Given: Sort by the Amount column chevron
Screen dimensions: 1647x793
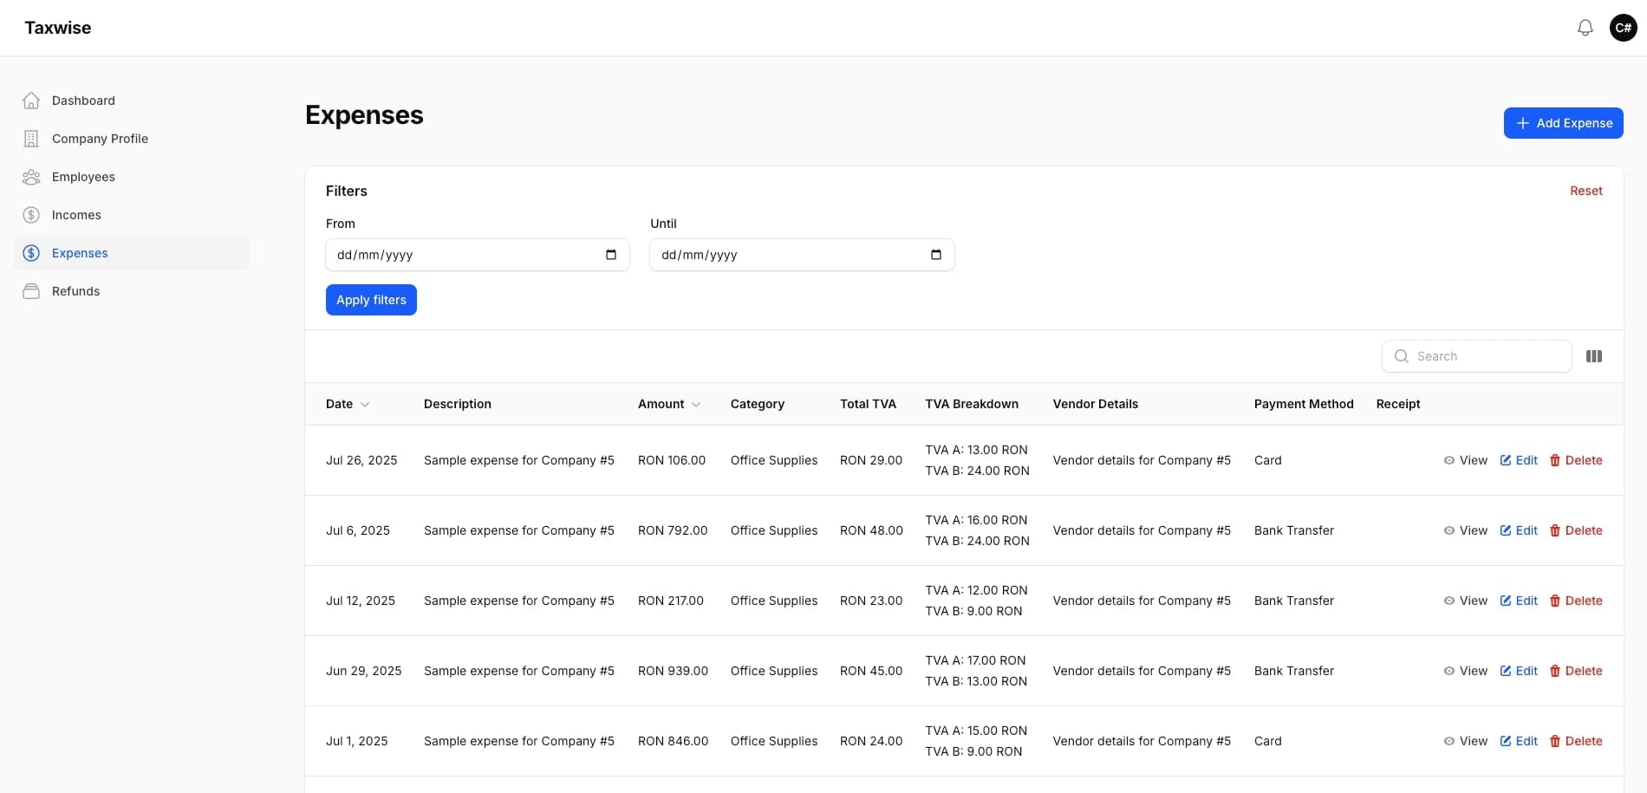Looking at the screenshot, I should coord(696,405).
